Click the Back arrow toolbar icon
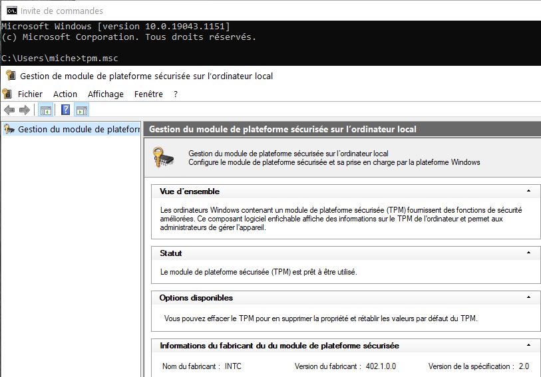This screenshot has height=377, width=541. (x=9, y=110)
